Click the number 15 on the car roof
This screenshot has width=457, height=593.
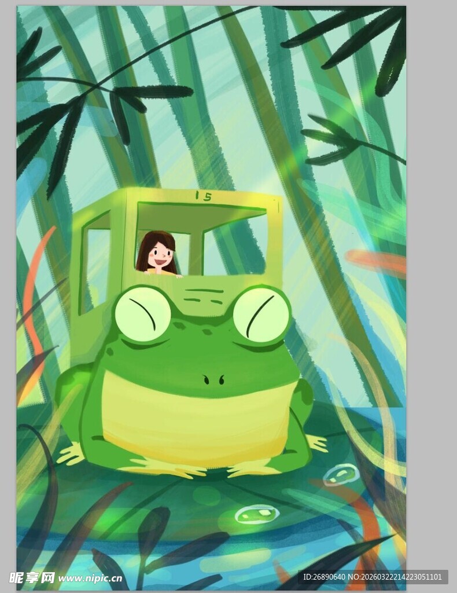pos(203,196)
